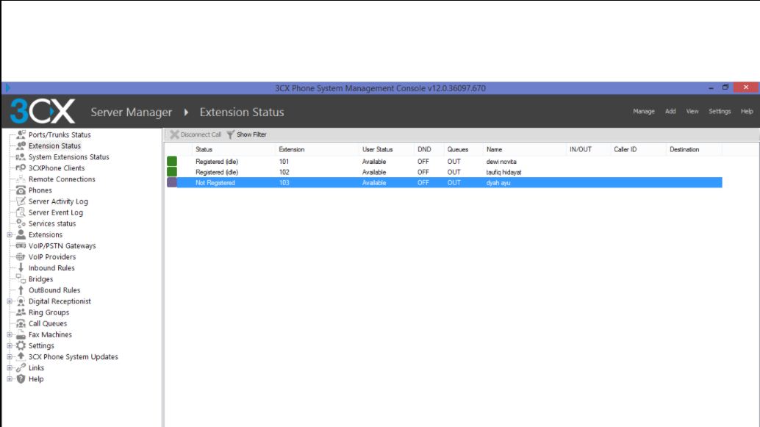Open Call Queues tree label
Screen dimensions: 760x427
coord(48,323)
